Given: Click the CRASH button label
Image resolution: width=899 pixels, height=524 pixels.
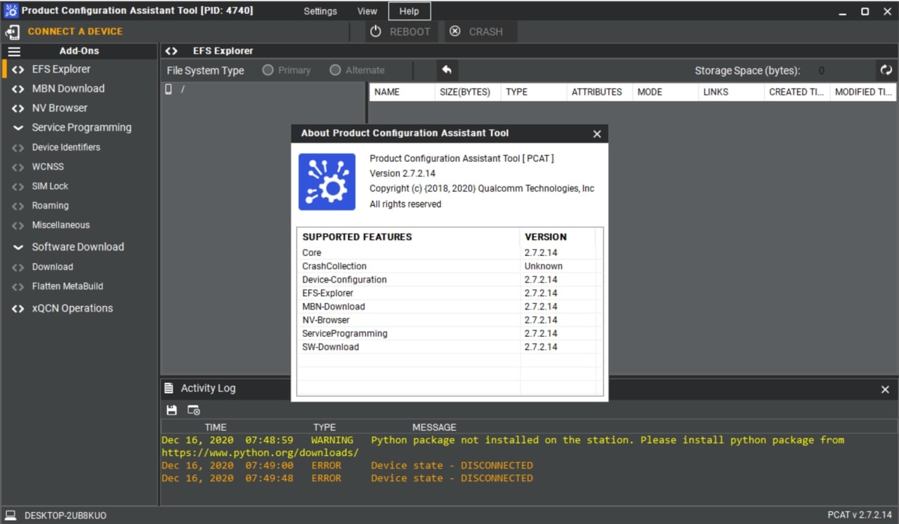Looking at the screenshot, I should point(486,32).
